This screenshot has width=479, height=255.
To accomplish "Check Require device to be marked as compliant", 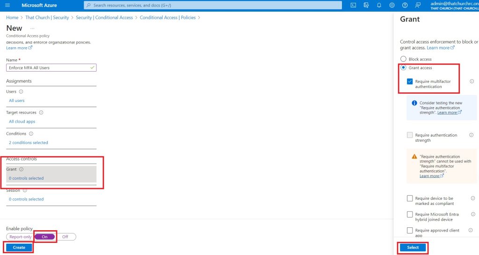I will point(410,198).
